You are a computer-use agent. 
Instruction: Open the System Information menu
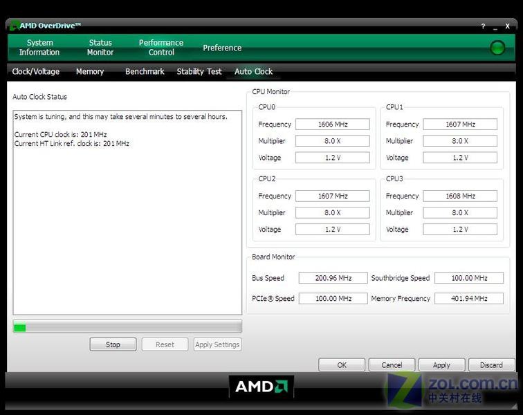(x=39, y=47)
